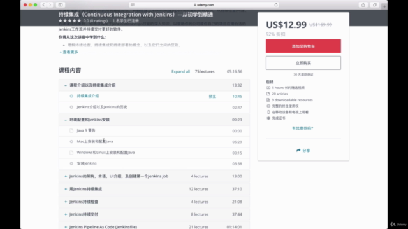Go forward with Safari forward arrow
This screenshot has height=229, width=408.
tap(50, 4)
